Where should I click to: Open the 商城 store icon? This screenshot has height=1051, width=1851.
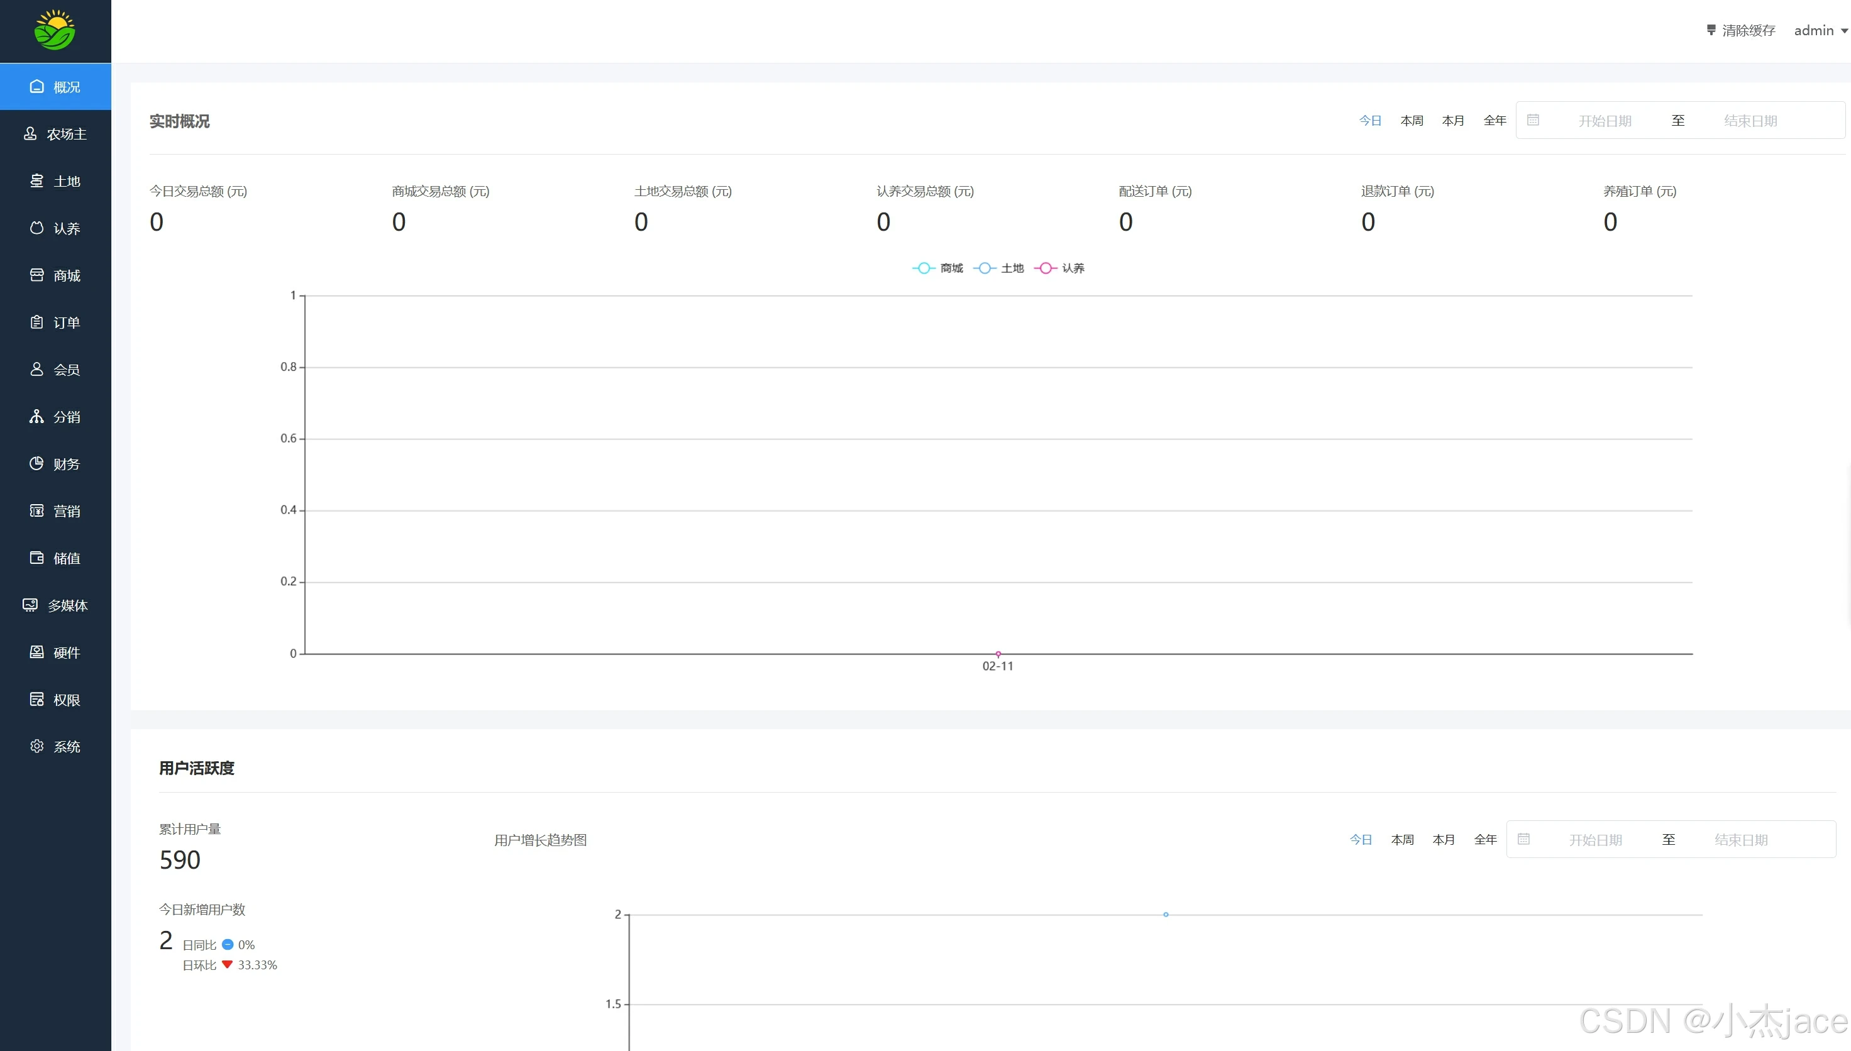pos(37,275)
